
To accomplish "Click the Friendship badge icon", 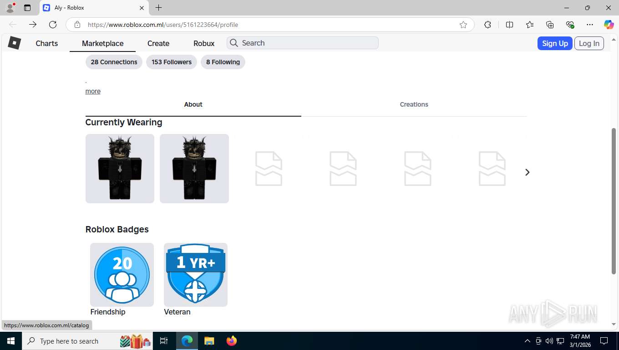I will click(x=122, y=275).
